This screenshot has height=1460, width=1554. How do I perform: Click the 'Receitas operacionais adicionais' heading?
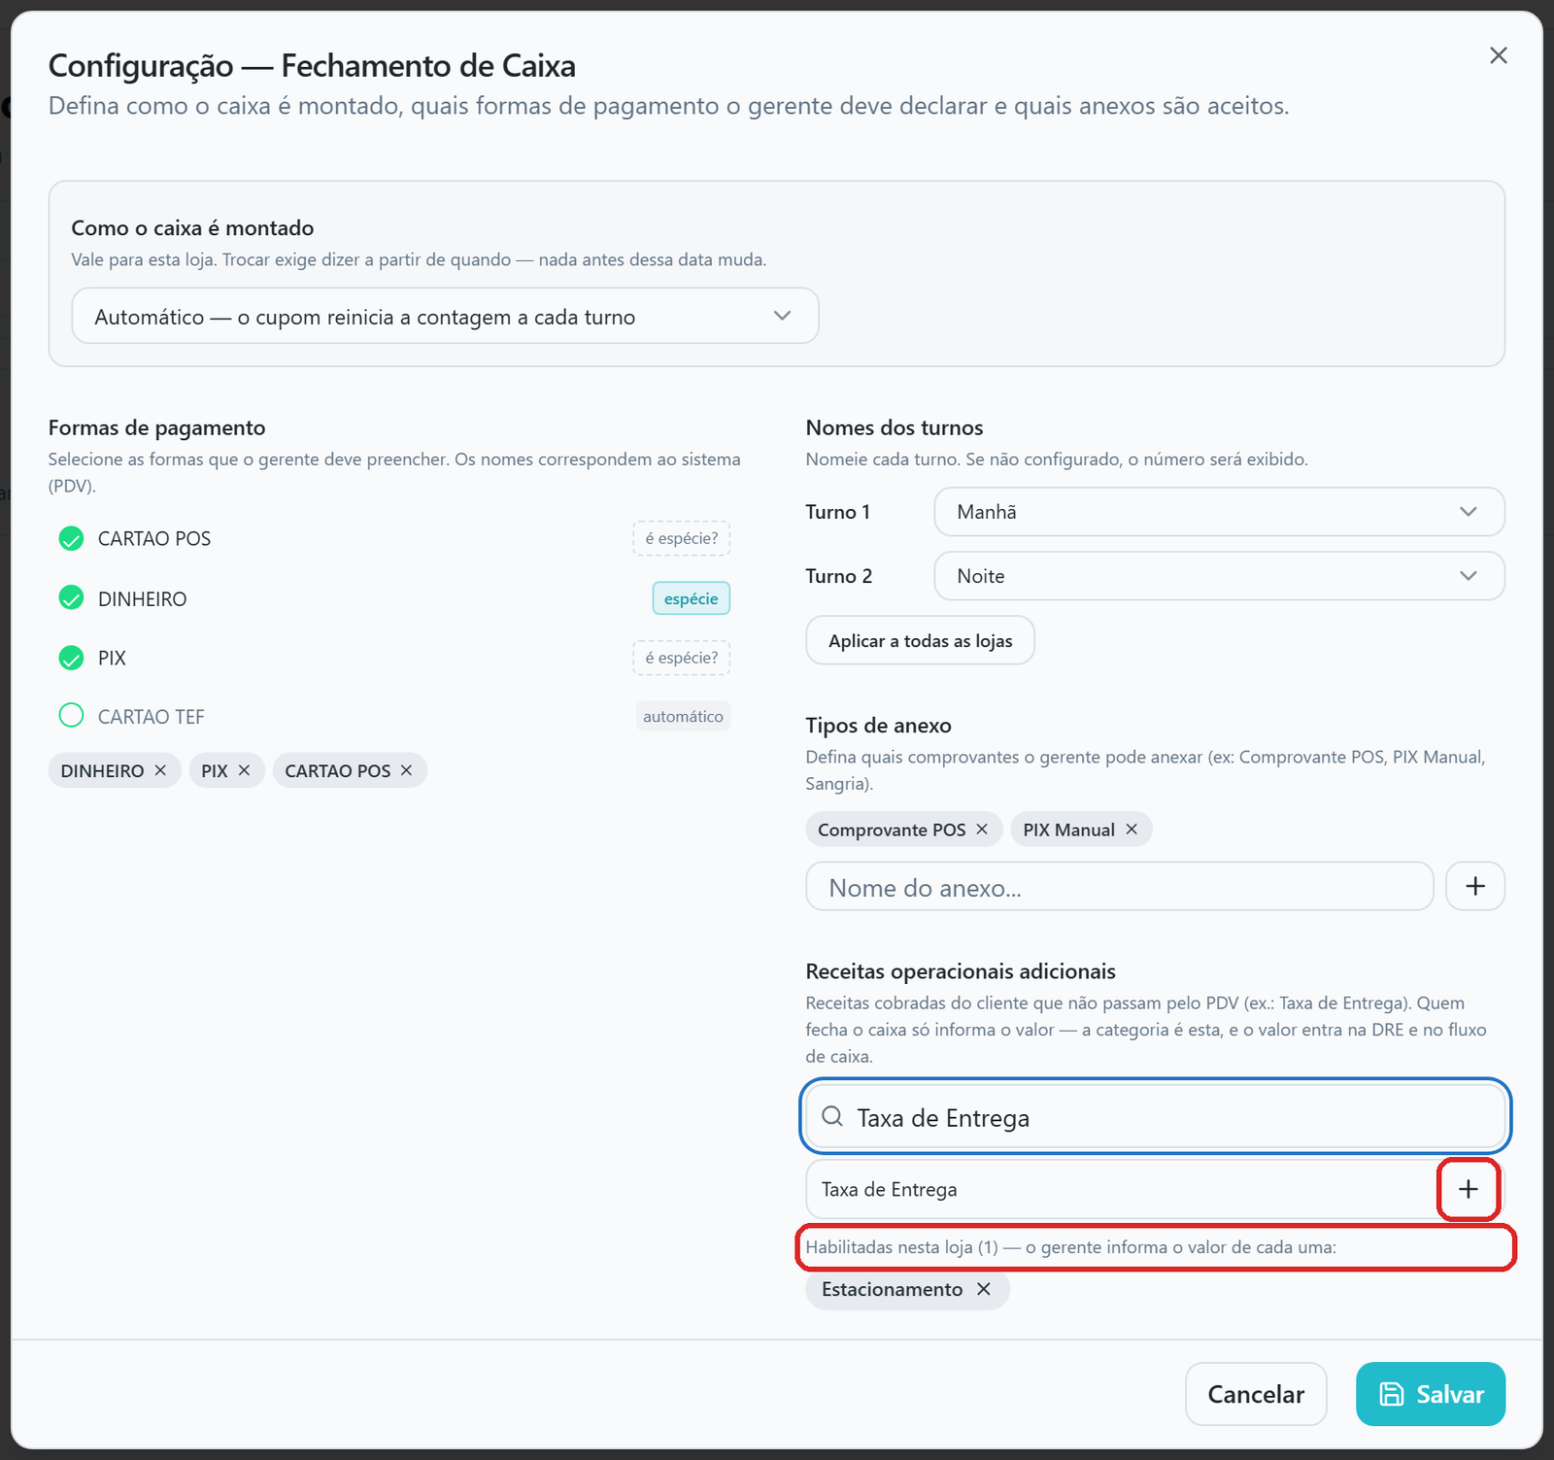click(x=961, y=971)
